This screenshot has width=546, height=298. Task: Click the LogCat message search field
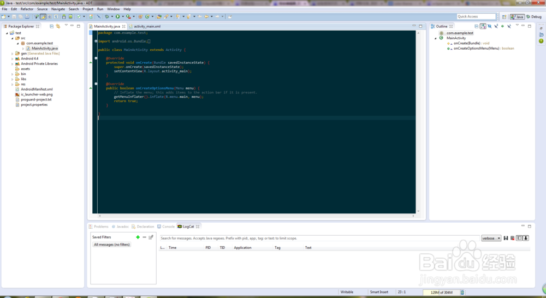click(x=319, y=239)
